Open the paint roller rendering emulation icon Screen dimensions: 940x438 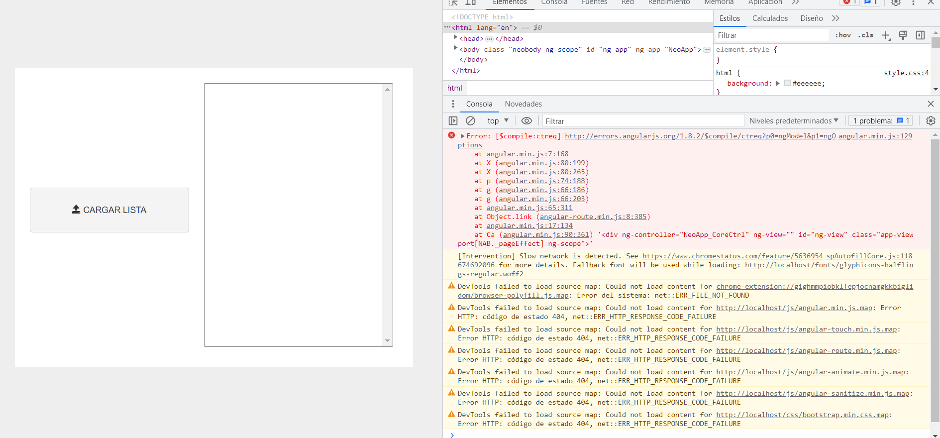click(903, 35)
